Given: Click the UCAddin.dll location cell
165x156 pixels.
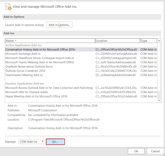Looking at the screenshot, I should click(x=116, y=96).
